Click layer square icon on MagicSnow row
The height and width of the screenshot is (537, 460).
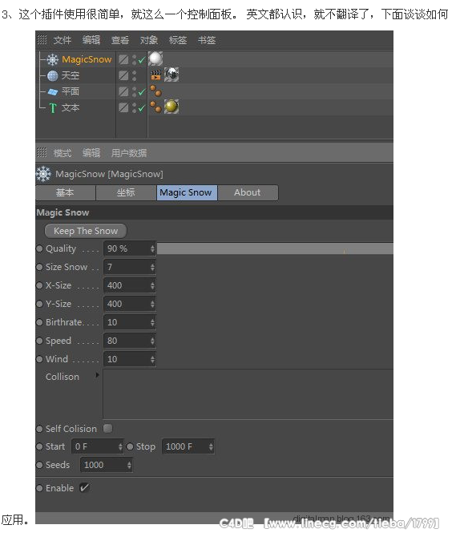click(x=123, y=59)
